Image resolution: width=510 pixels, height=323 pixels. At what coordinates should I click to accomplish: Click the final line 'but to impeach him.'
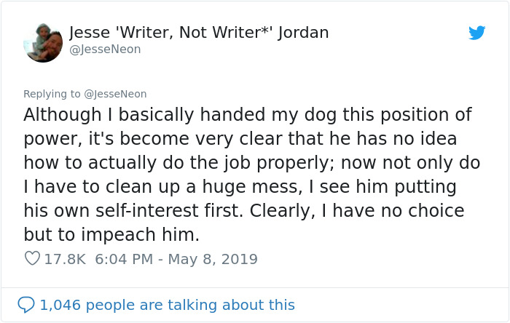click(x=111, y=236)
